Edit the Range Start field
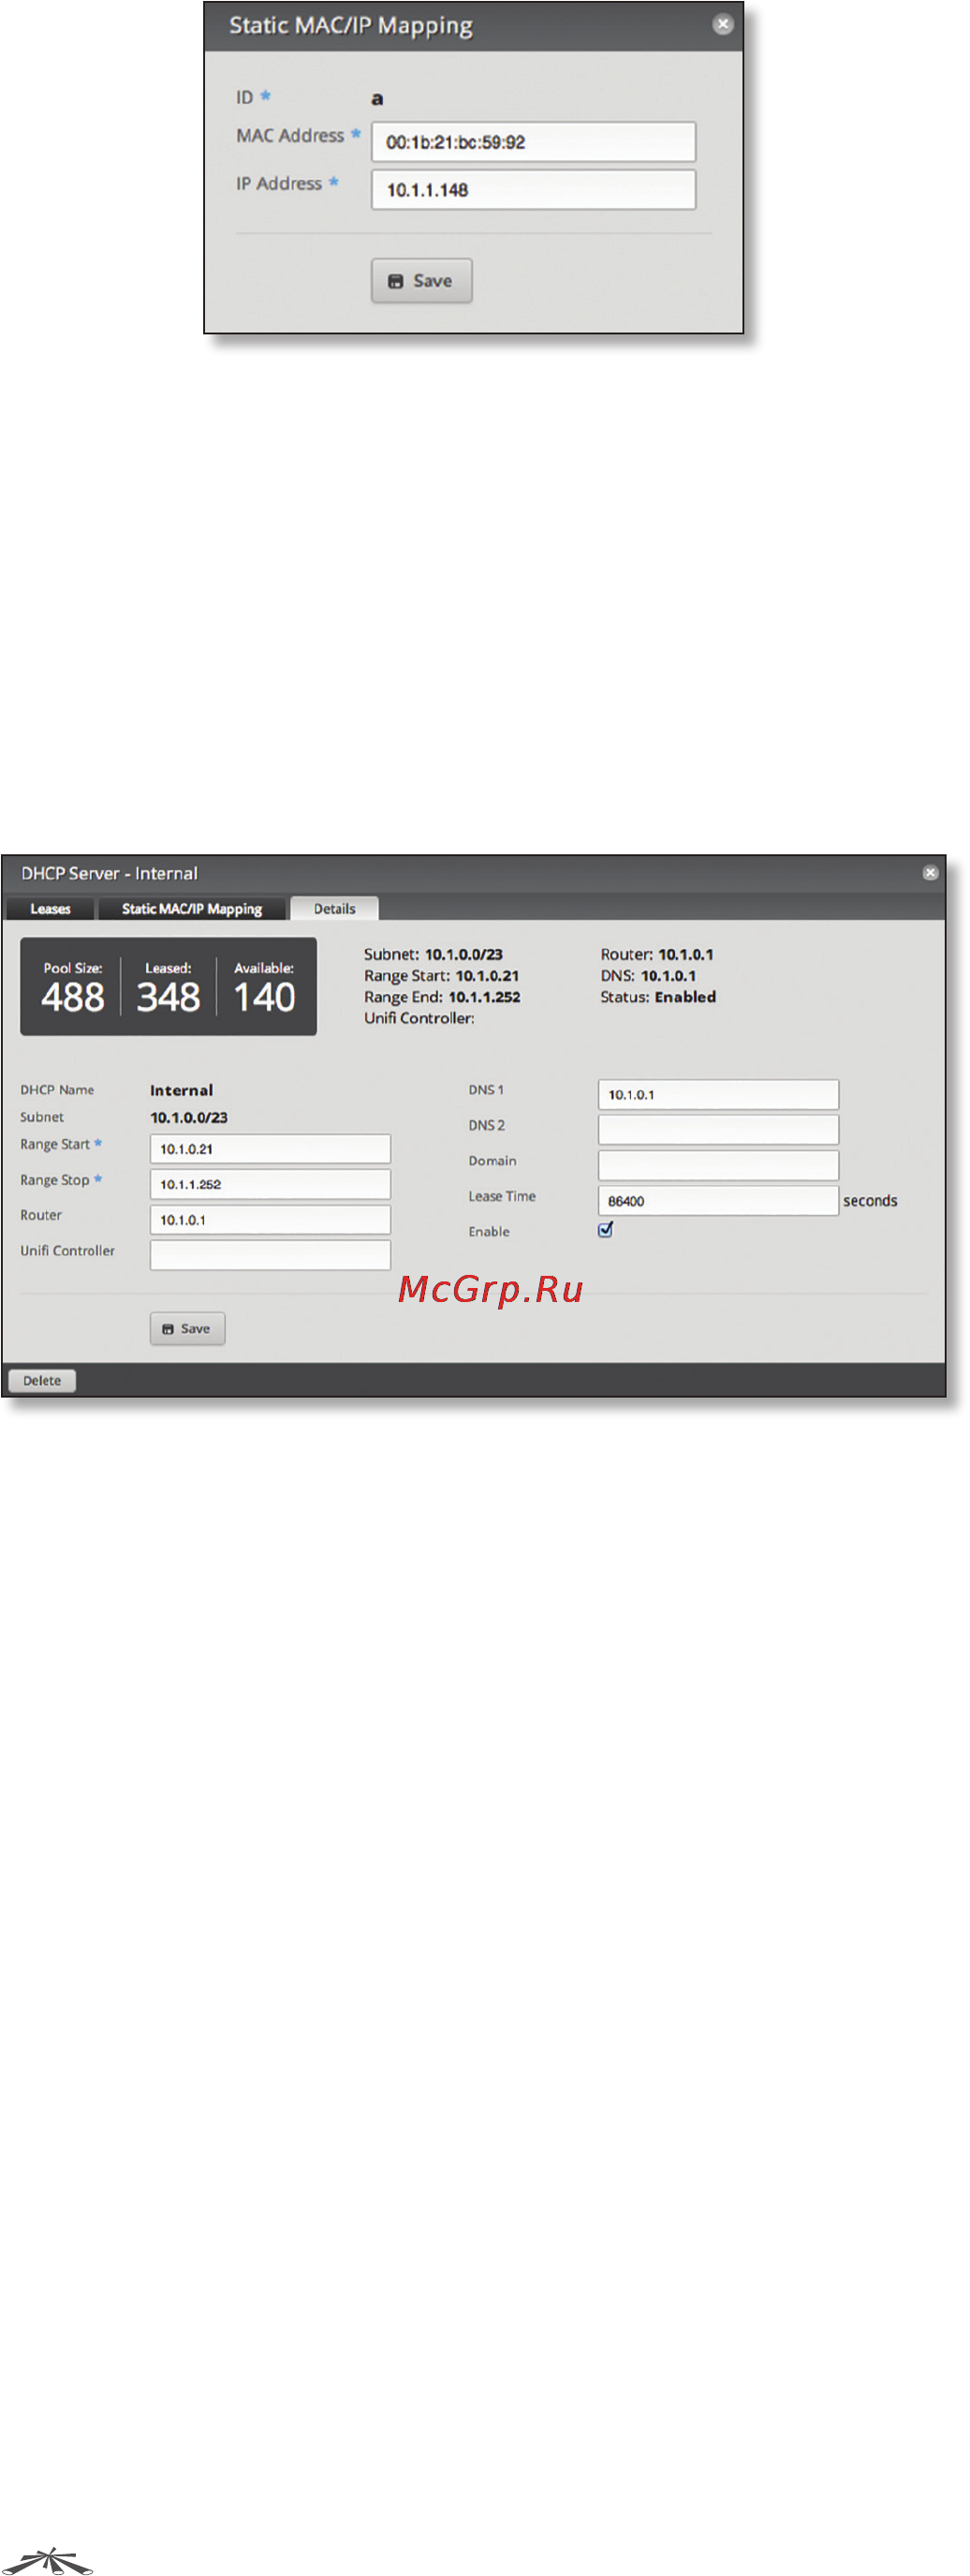Viewport: 970px width, 2576px height. coord(270,1149)
